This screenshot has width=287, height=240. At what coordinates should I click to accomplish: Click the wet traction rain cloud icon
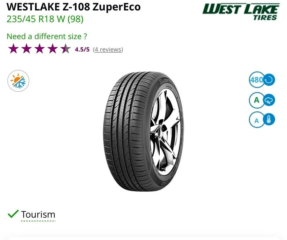coord(269,100)
